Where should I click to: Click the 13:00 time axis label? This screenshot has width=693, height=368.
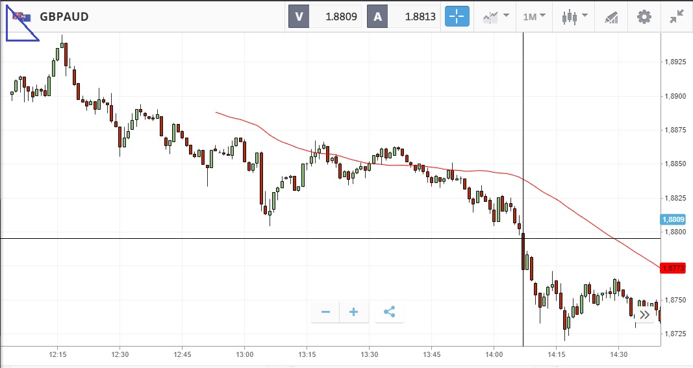click(x=245, y=355)
